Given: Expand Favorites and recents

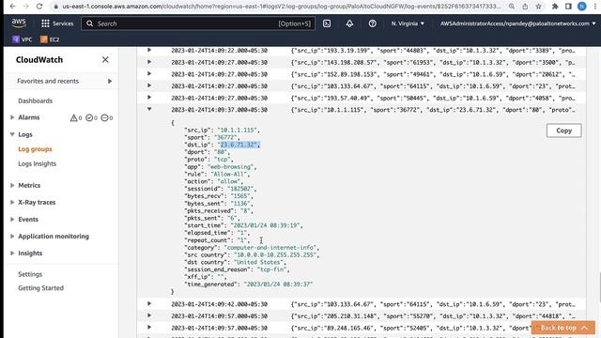Looking at the screenshot, I should (110, 82).
